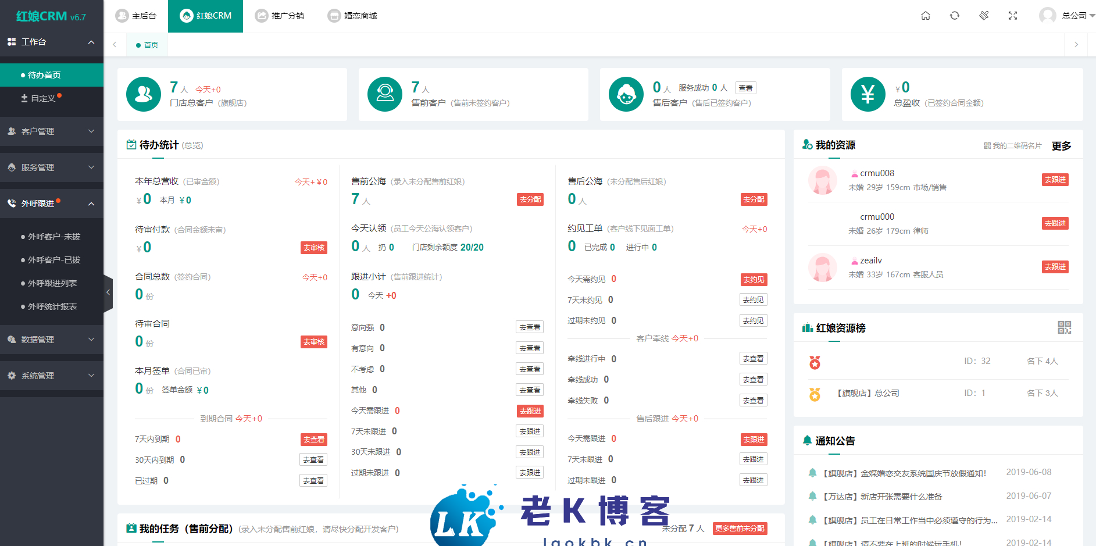Click the QR code icon on 红娘资源榜

point(1065,328)
